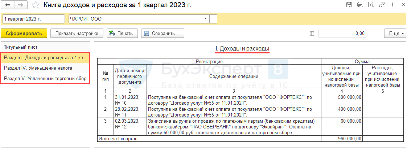Select Раздел I. Доходы и расходы за 1 кв.

tap(46, 58)
